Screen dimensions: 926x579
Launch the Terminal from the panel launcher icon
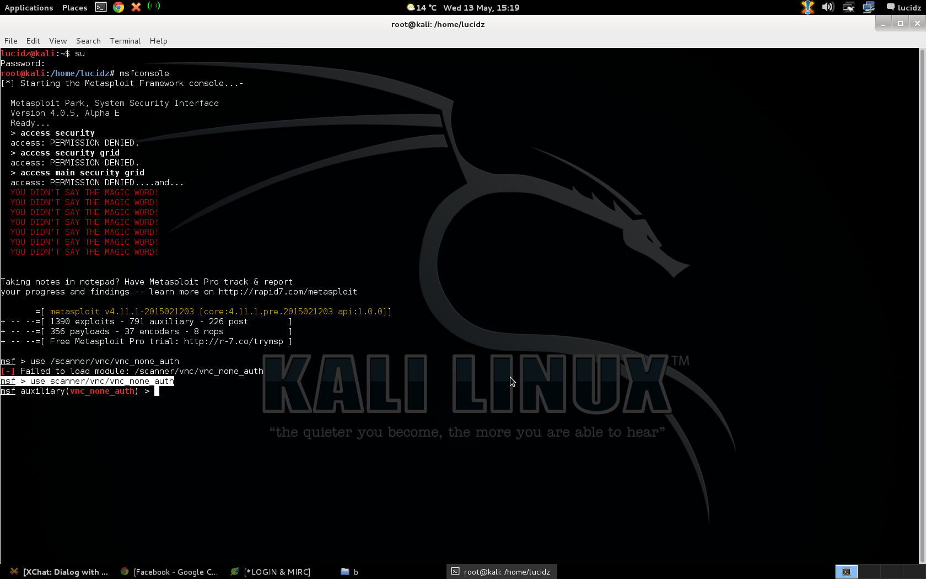tap(101, 7)
